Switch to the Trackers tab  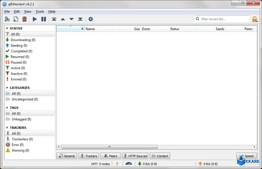tap(88, 156)
